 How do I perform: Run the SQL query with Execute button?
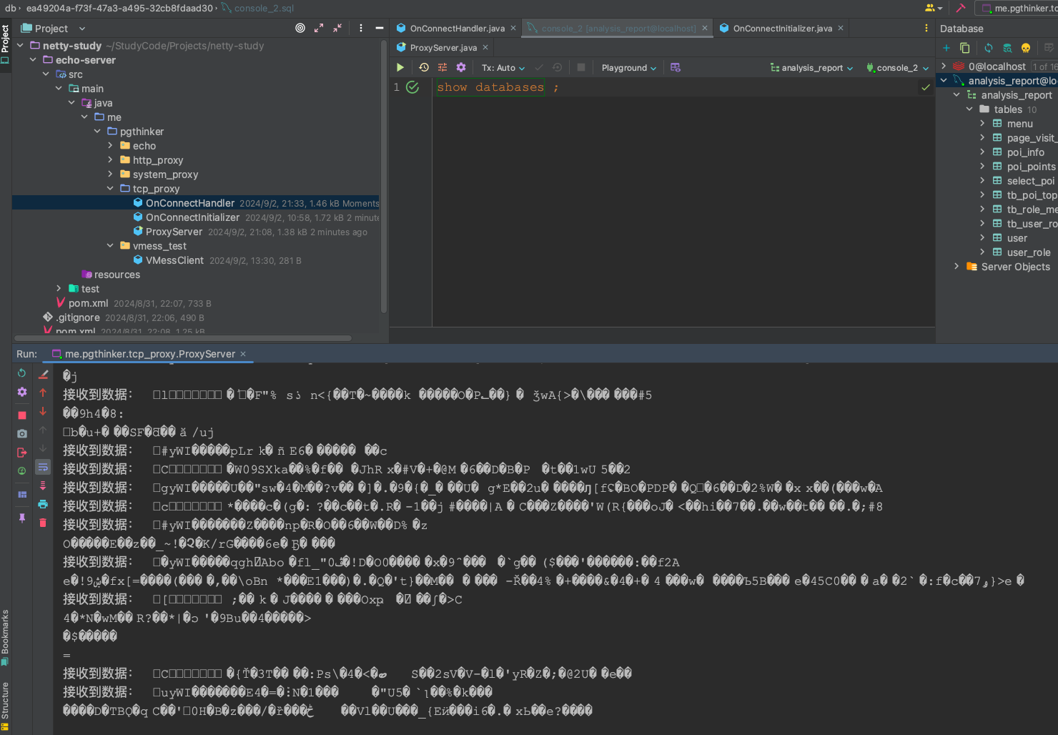click(400, 67)
